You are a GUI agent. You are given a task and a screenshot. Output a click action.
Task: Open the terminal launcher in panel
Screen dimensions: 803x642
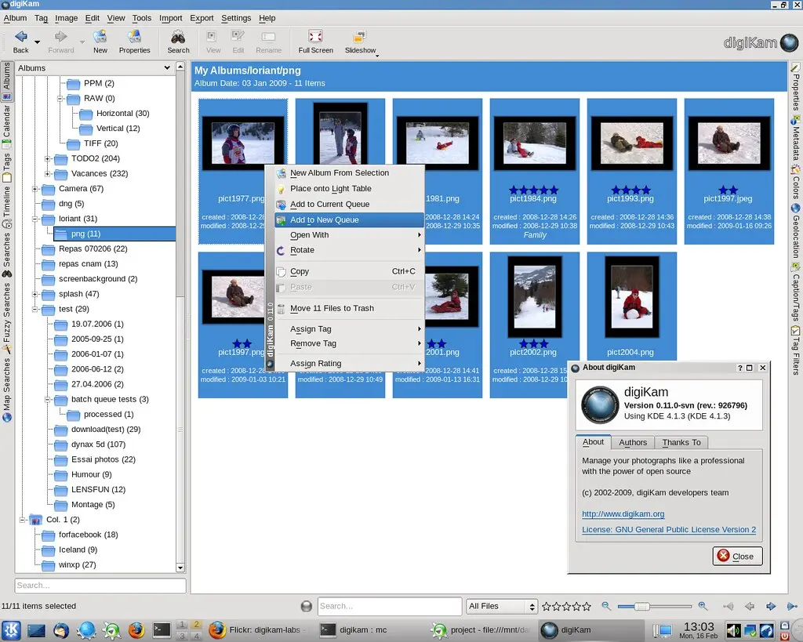tap(162, 629)
